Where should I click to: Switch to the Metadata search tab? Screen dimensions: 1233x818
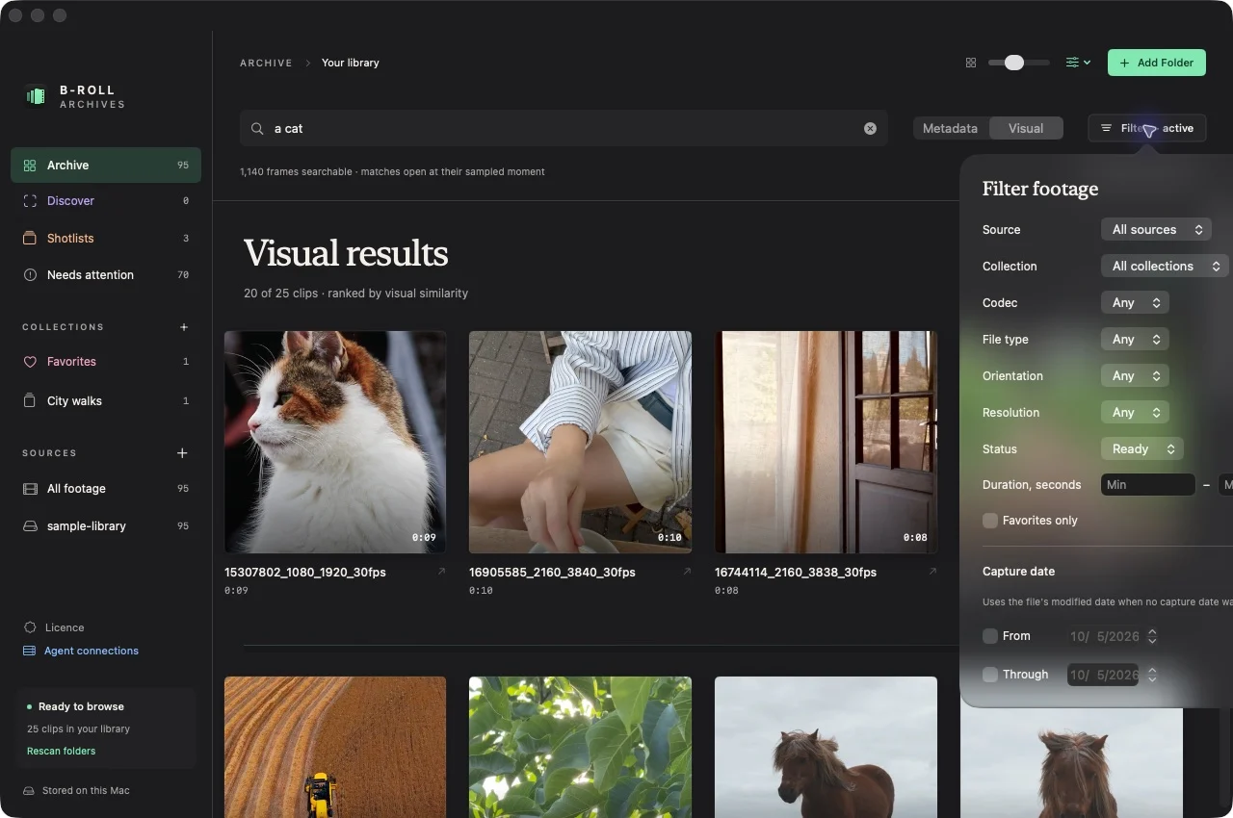point(950,128)
